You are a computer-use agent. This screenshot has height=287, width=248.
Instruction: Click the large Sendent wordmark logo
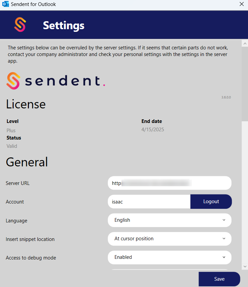pyautogui.click(x=56, y=81)
